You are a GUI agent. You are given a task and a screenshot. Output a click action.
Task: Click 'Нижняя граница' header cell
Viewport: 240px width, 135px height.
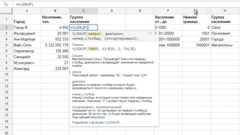click(x=196, y=19)
